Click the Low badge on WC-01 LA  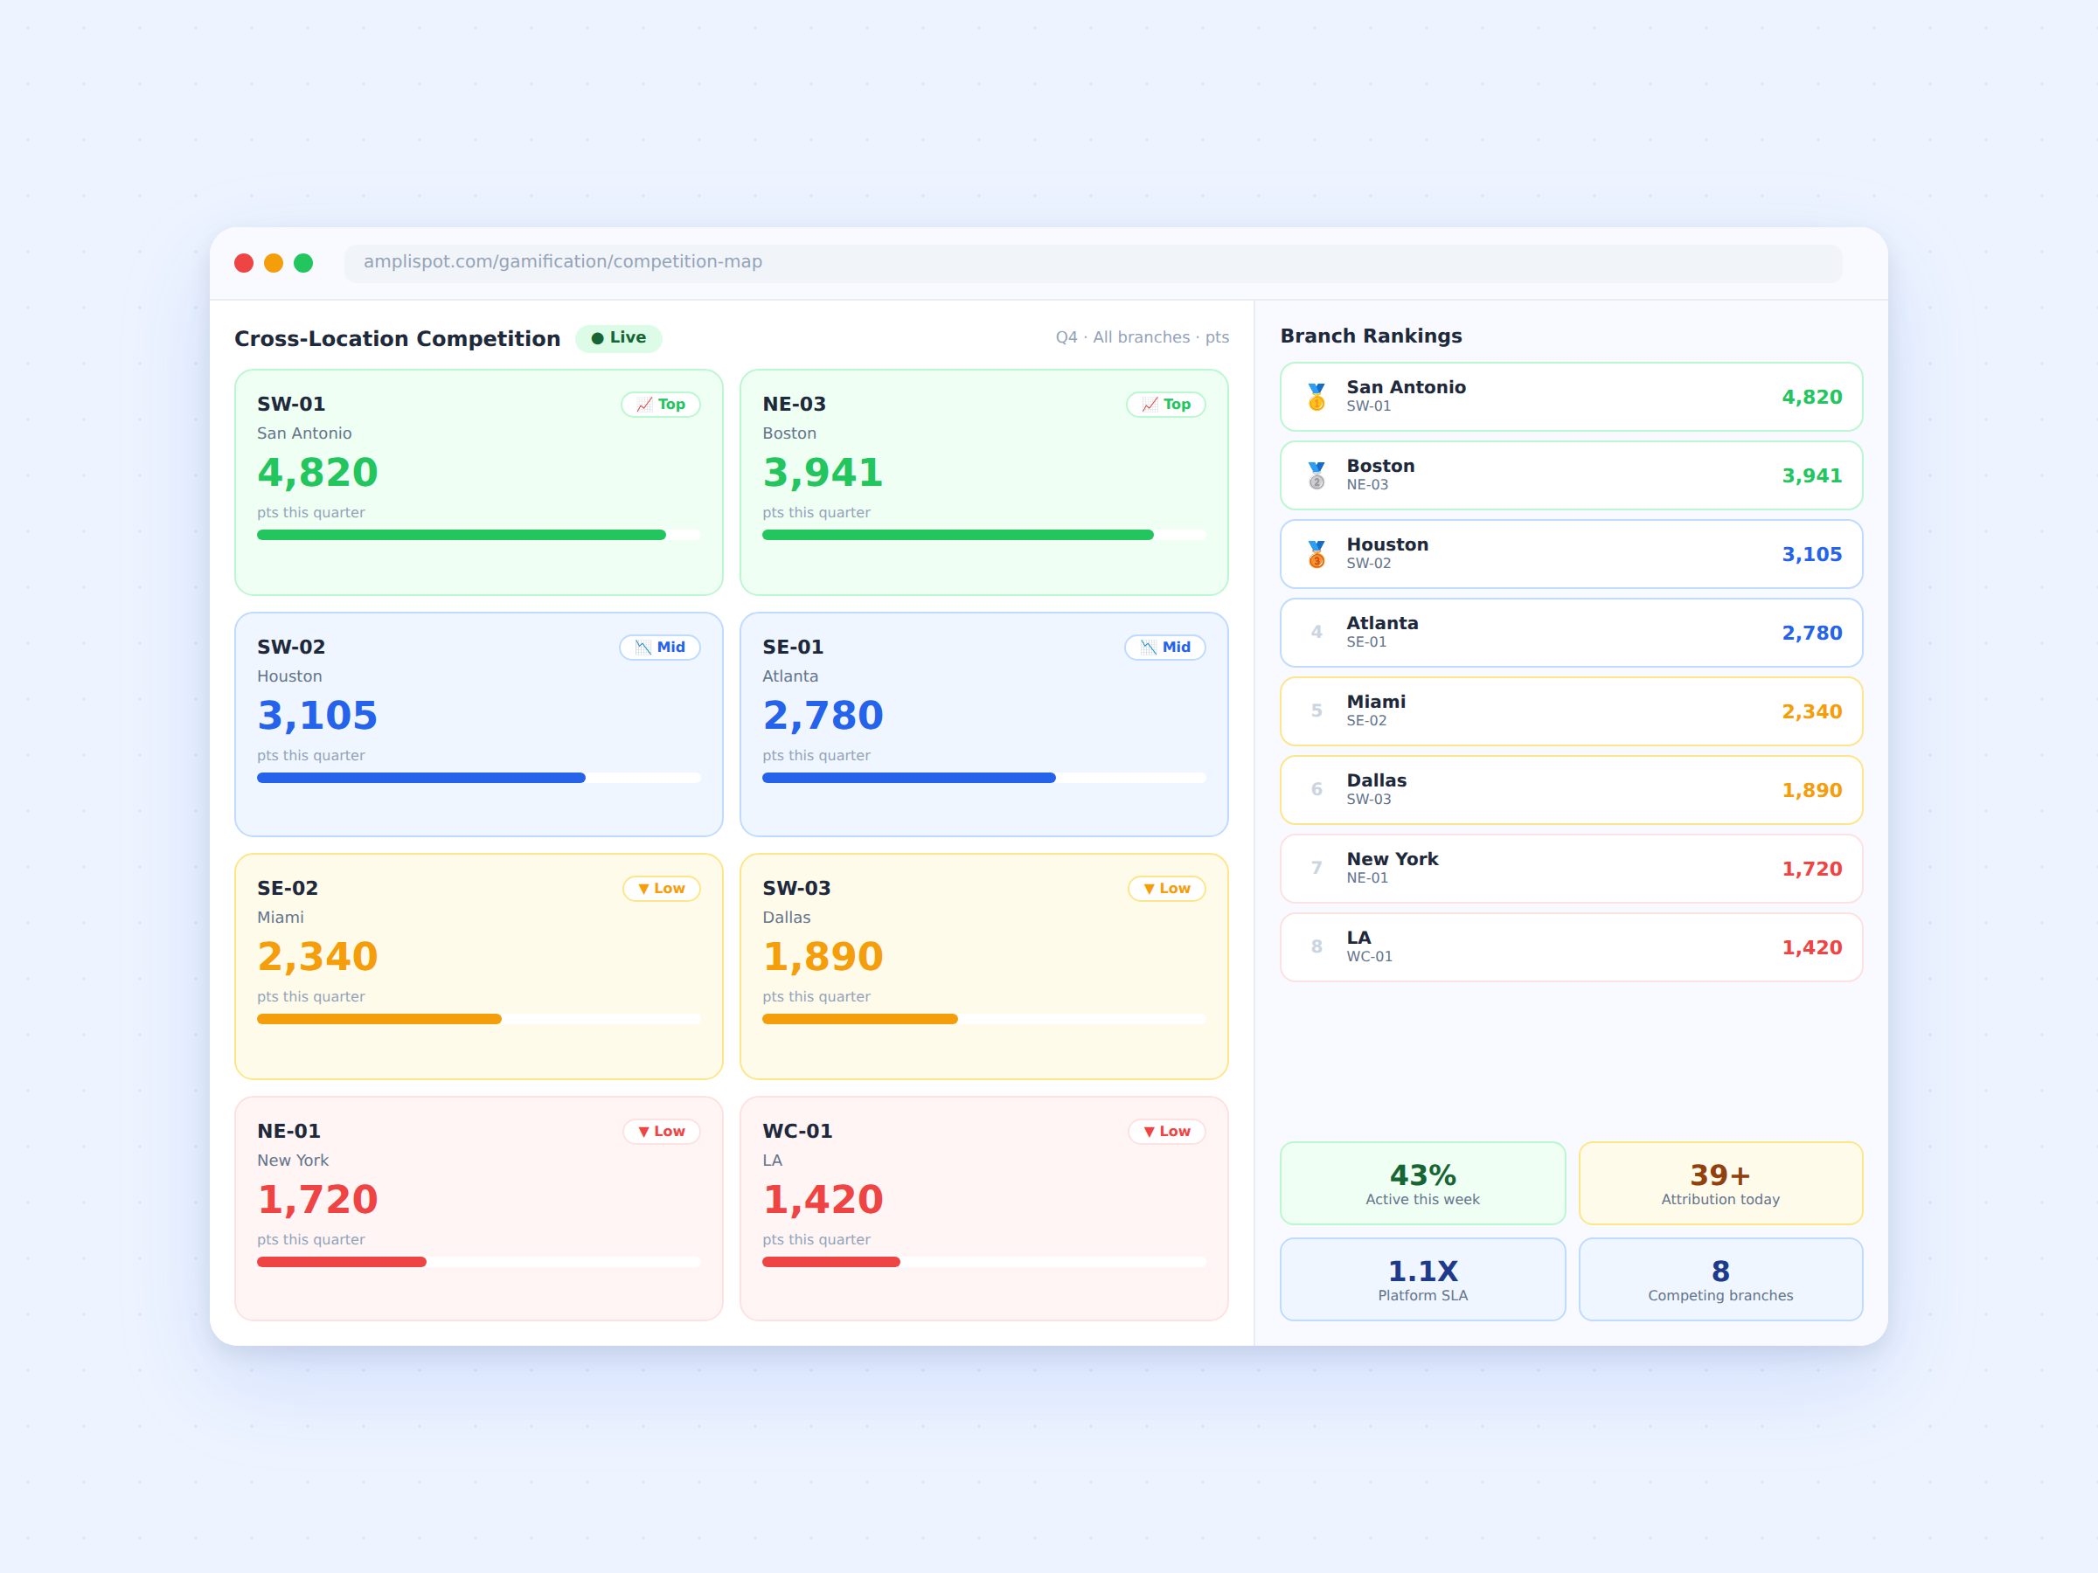click(1167, 1131)
